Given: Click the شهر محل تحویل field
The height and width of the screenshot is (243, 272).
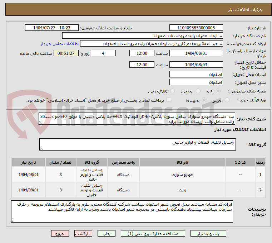Looking at the screenshot, I should (x=196, y=82).
